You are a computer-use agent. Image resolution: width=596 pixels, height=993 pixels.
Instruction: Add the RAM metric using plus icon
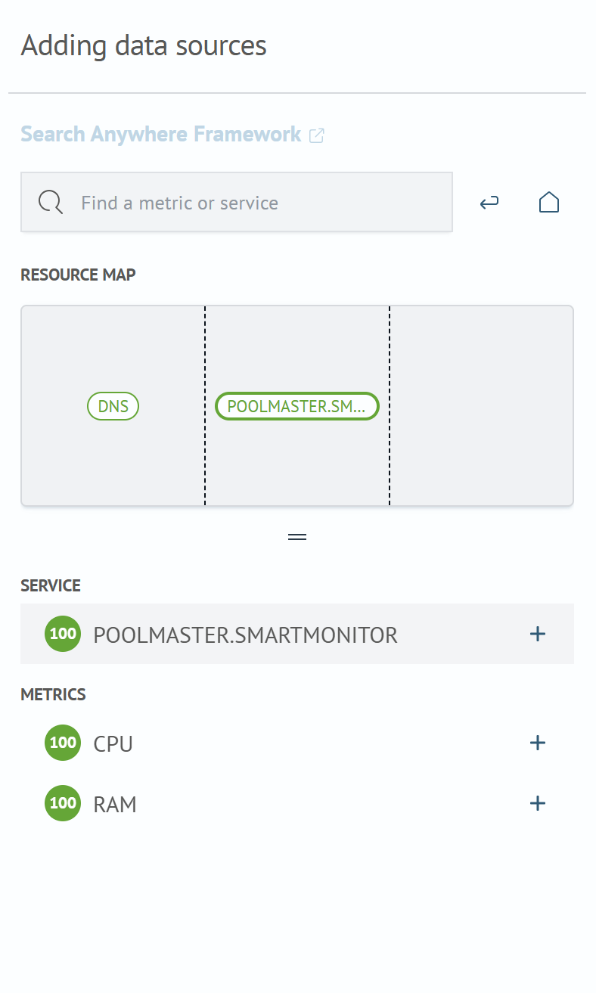coord(538,803)
